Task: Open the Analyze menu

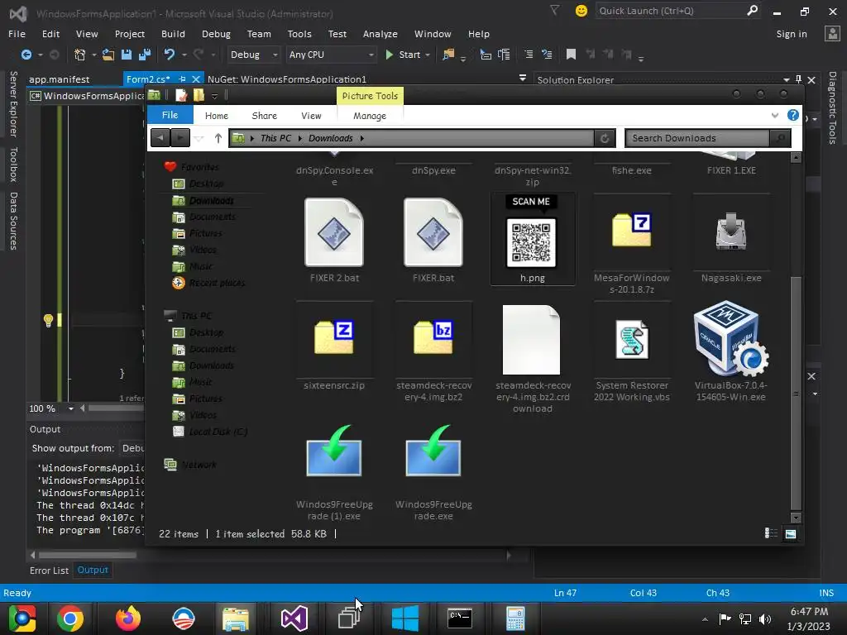Action: 380,33
